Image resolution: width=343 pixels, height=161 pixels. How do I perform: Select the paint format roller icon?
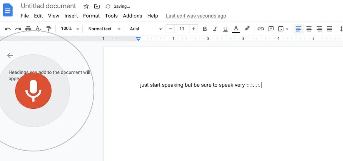tap(49, 29)
